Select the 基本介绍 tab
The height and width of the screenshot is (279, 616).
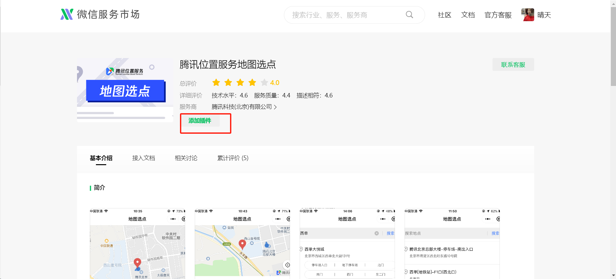coord(101,158)
